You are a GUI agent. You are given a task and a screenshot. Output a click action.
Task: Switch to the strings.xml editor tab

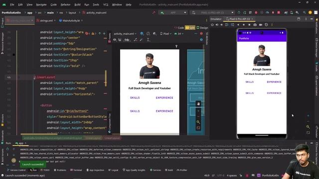click(x=46, y=20)
